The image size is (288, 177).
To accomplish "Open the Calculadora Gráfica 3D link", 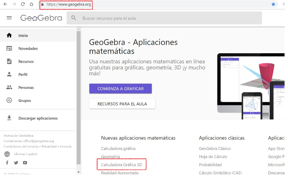I will pos(121,165).
